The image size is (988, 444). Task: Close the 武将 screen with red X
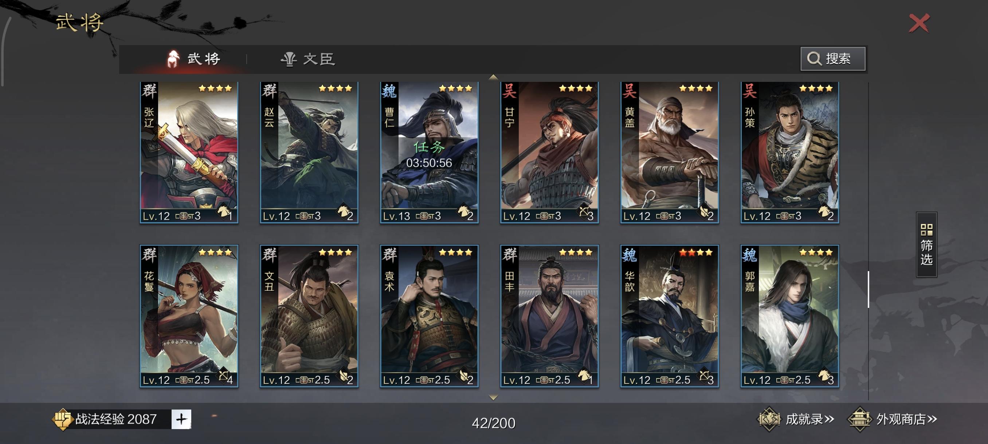[x=919, y=23]
